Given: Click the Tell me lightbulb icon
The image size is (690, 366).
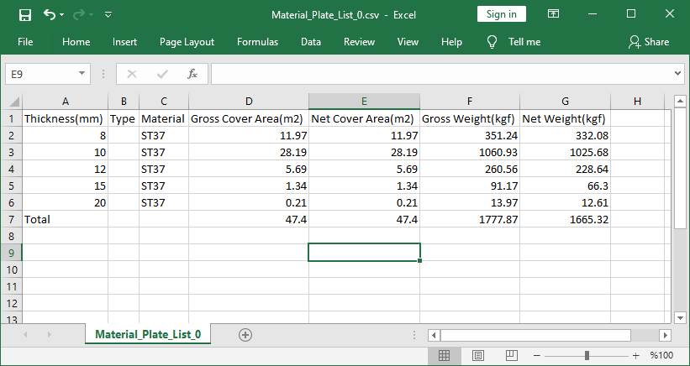Looking at the screenshot, I should tap(492, 42).
